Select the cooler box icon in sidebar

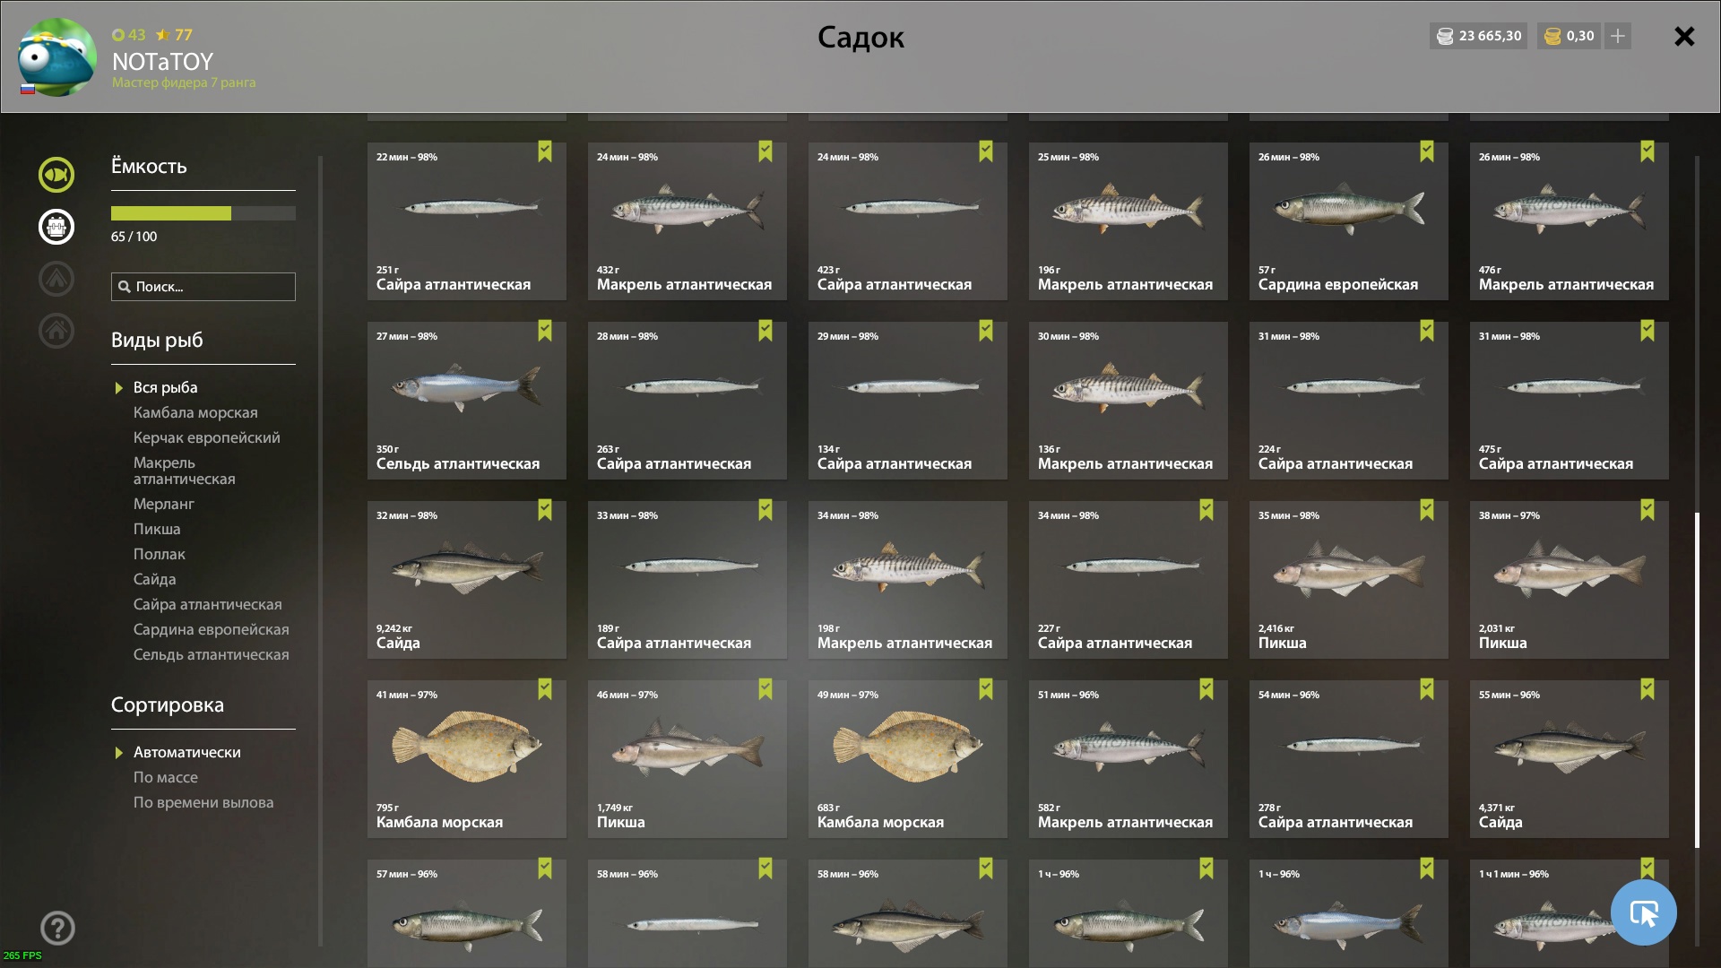point(56,227)
